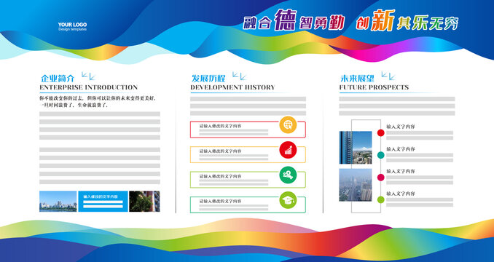Click the Design templates subtitle
The image size is (494, 262).
(72, 30)
